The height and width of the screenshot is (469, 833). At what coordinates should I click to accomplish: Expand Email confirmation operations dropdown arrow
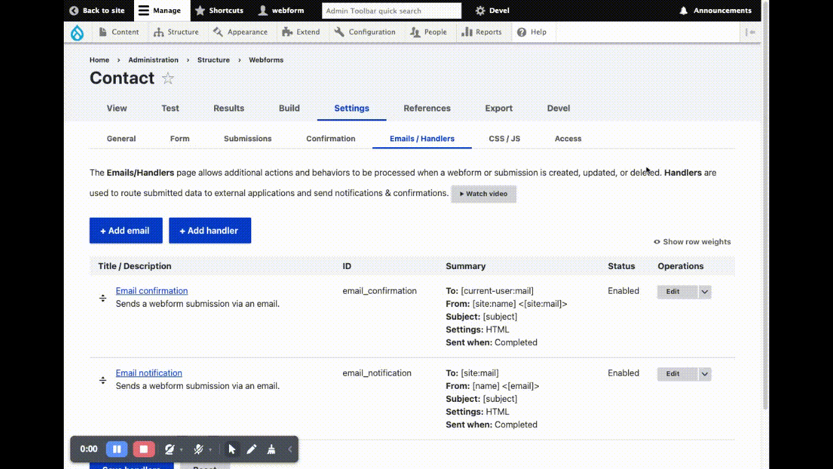click(x=704, y=292)
